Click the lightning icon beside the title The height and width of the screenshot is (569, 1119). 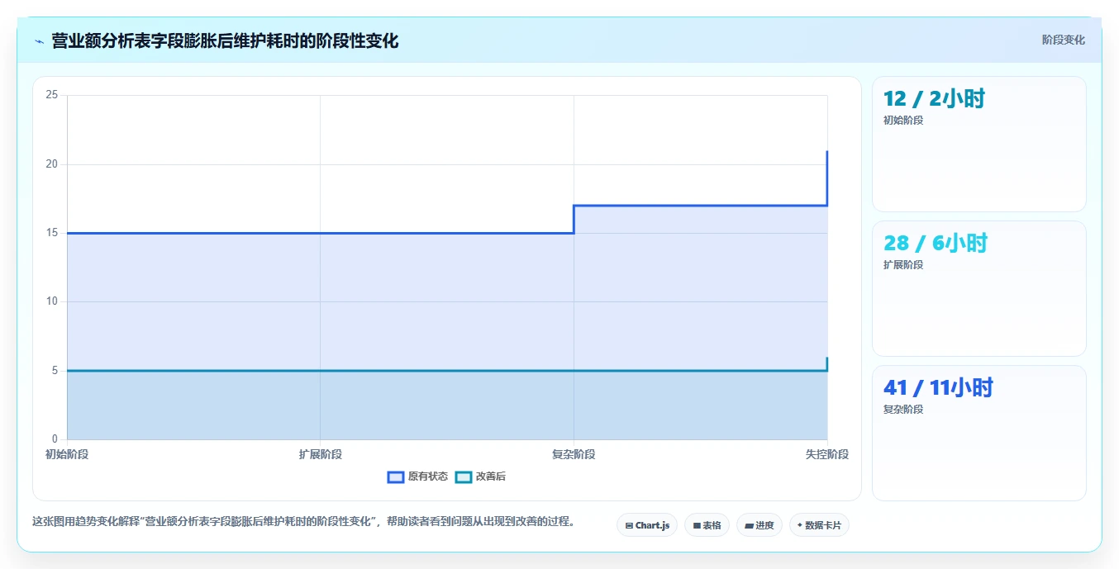[40, 41]
